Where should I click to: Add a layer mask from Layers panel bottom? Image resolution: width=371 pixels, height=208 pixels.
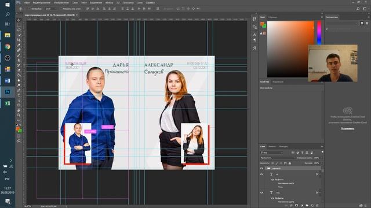296,206
